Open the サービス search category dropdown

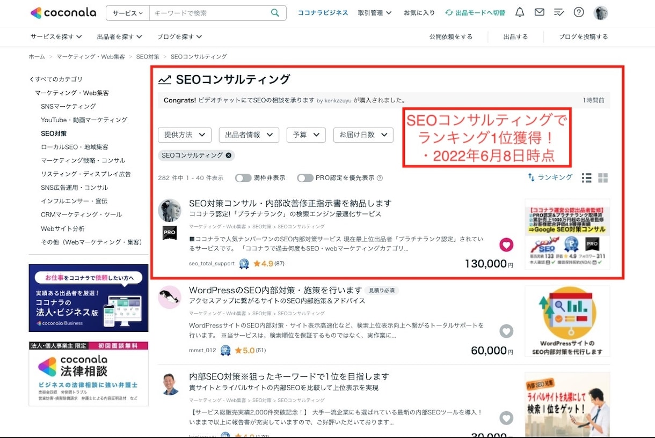click(128, 13)
